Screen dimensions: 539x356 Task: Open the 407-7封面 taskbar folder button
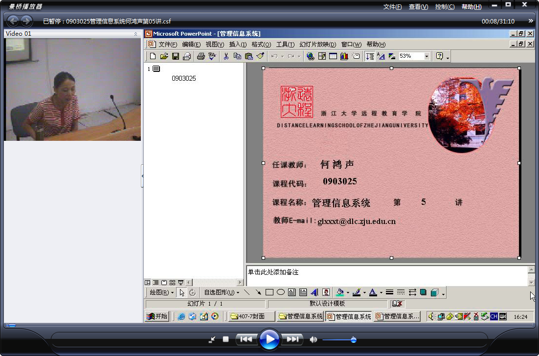251,316
